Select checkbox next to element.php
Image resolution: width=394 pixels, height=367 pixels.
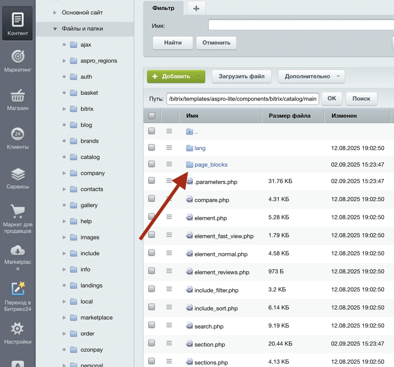[x=152, y=217]
